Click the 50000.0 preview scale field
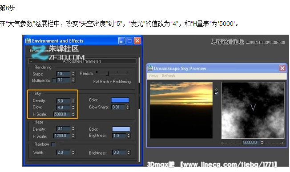The width and height of the screenshot is (290, 172). [x=250, y=142]
